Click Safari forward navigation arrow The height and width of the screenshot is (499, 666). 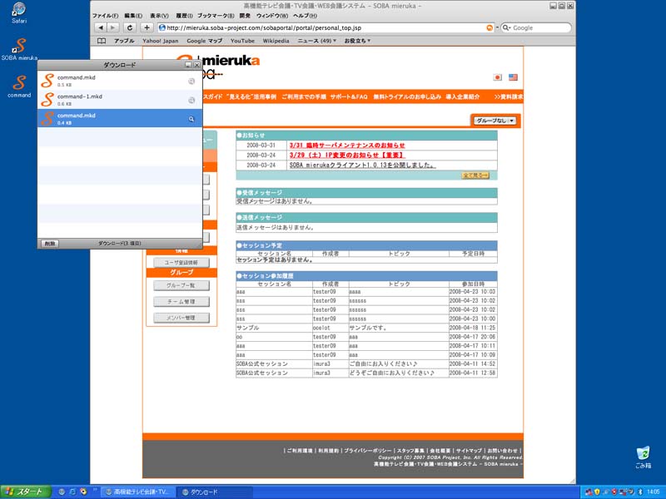pyautogui.click(x=112, y=27)
